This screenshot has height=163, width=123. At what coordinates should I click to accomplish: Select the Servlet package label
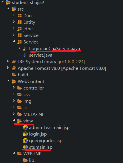(x=31, y=42)
